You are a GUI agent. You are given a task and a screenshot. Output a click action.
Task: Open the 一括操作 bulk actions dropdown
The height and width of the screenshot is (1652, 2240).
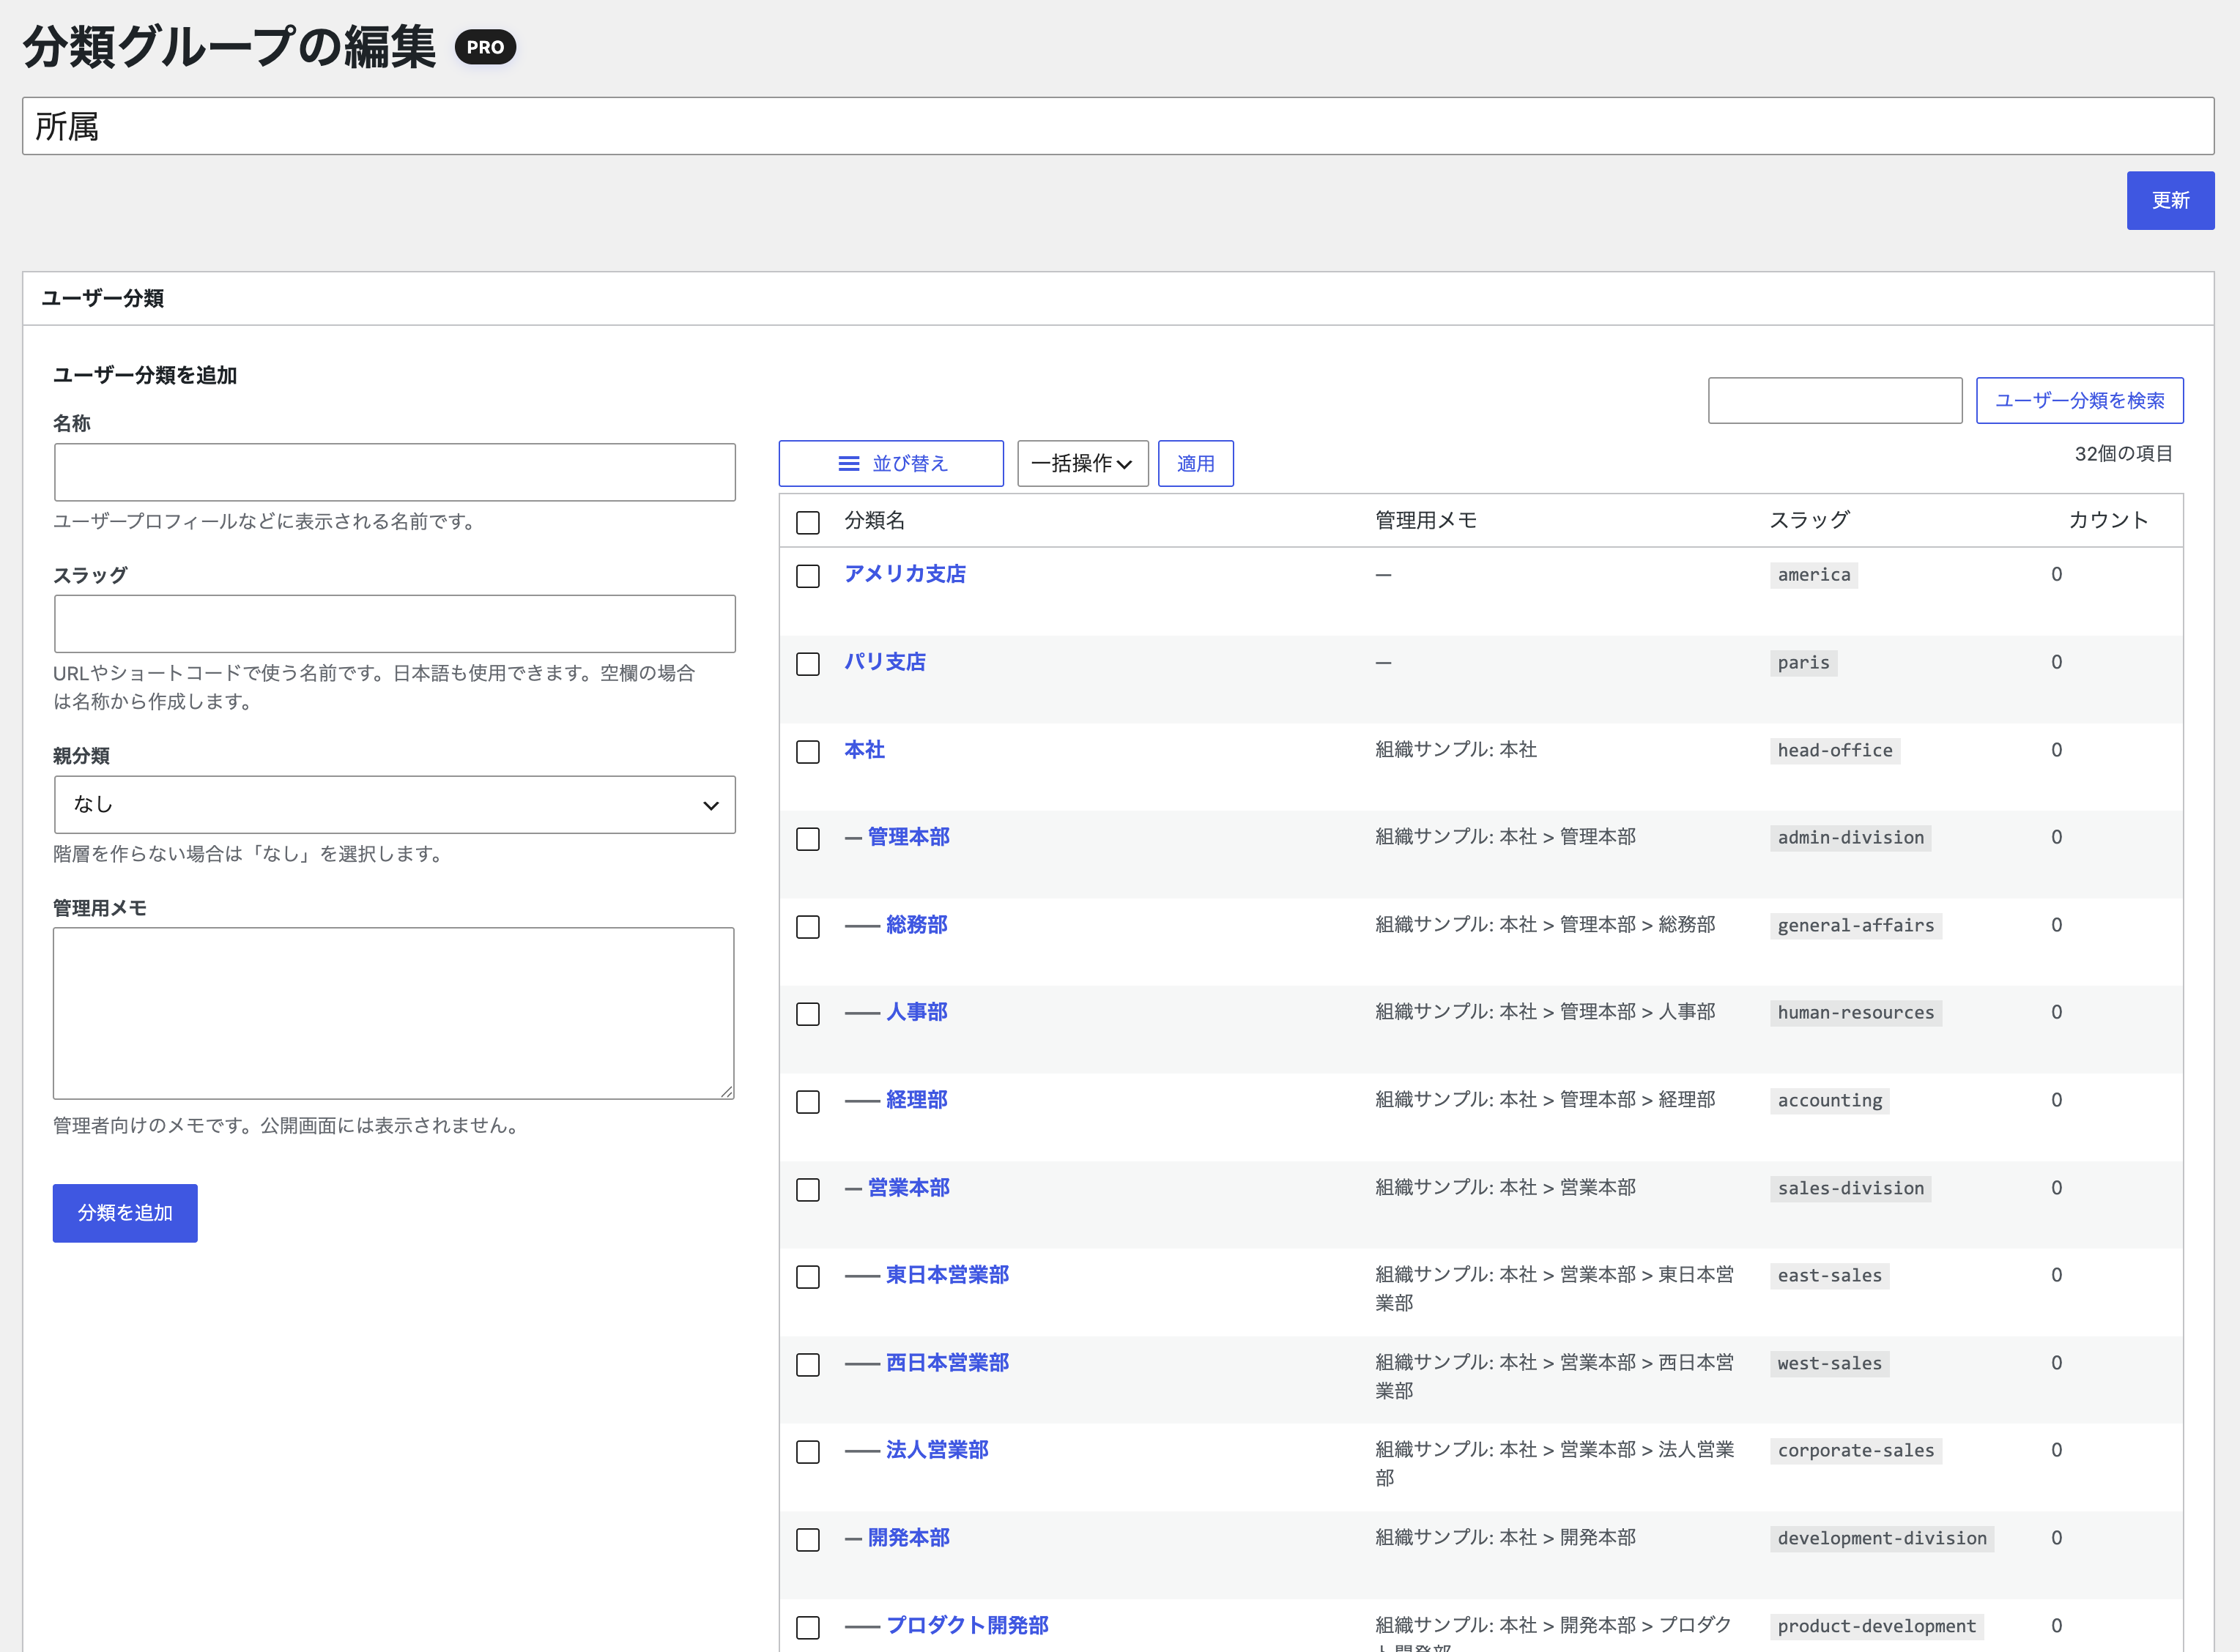tap(1083, 463)
